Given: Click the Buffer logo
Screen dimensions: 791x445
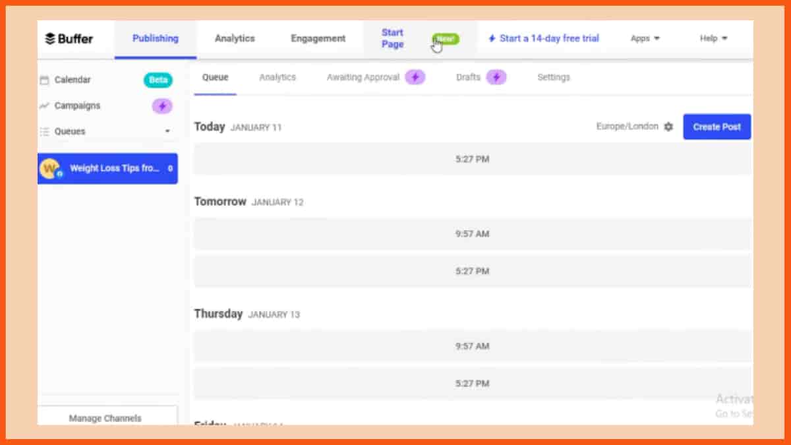Looking at the screenshot, I should pyautogui.click(x=69, y=38).
